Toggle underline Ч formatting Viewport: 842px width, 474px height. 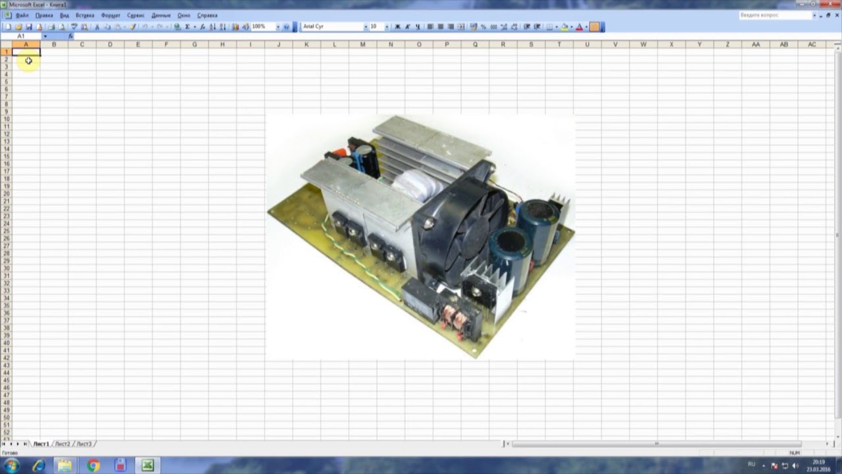tap(418, 27)
